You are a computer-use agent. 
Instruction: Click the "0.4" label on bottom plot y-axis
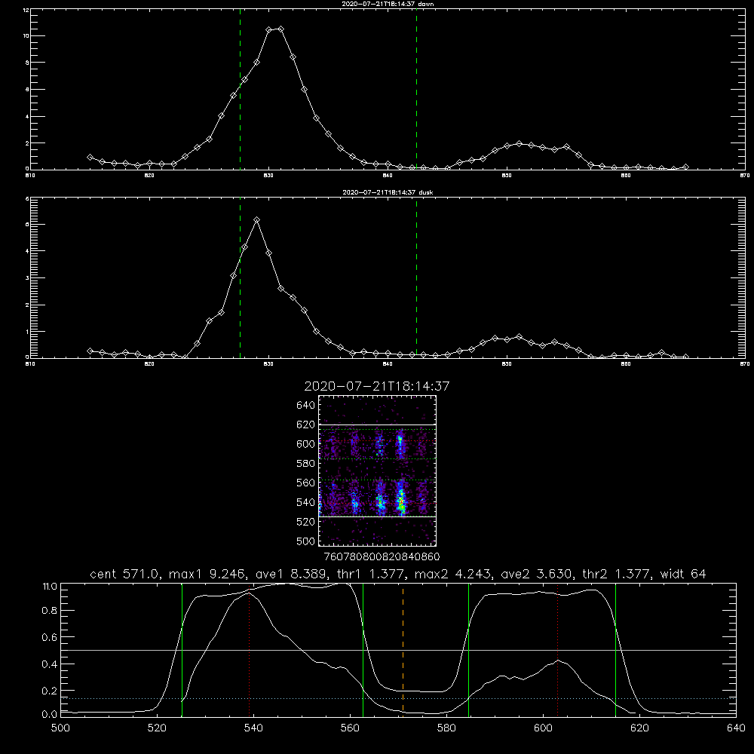[50, 664]
